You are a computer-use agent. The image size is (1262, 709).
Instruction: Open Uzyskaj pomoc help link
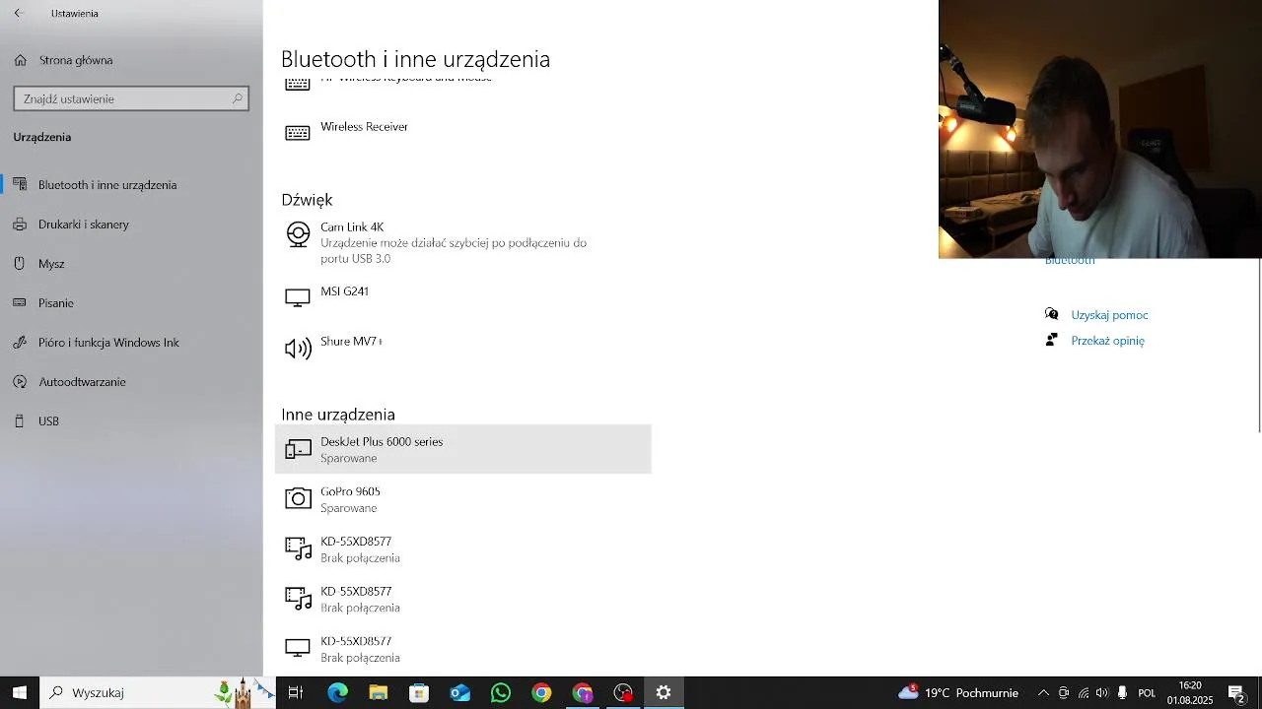pos(1109,315)
